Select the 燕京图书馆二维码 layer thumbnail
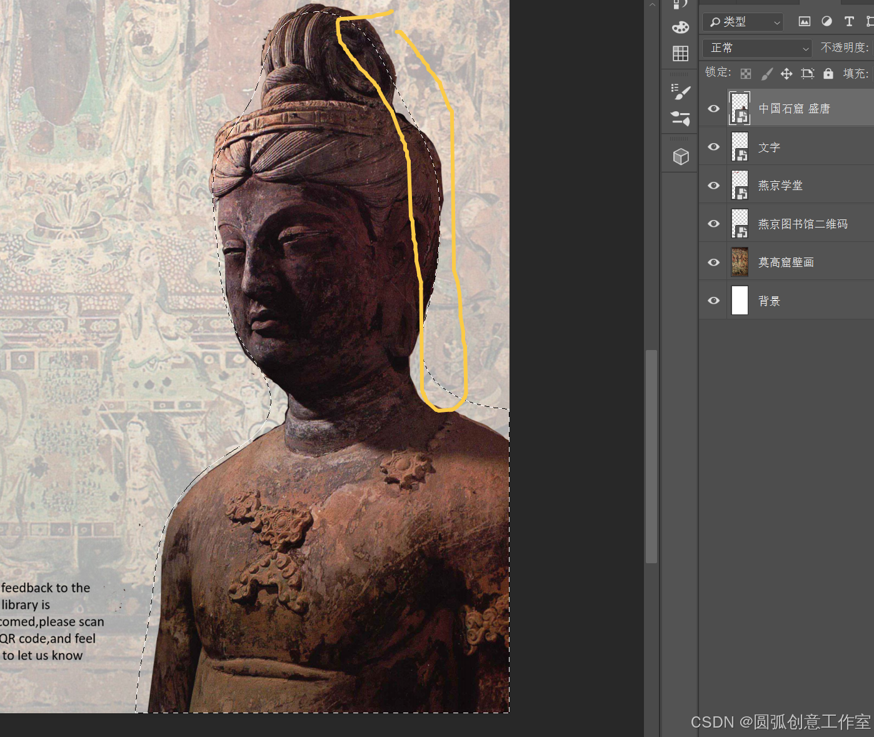This screenshot has height=737, width=874. [x=740, y=224]
